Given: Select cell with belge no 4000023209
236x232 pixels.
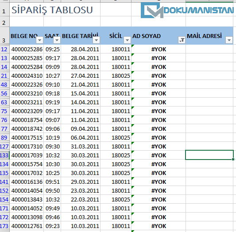Looking at the screenshot, I should (x=27, y=111).
